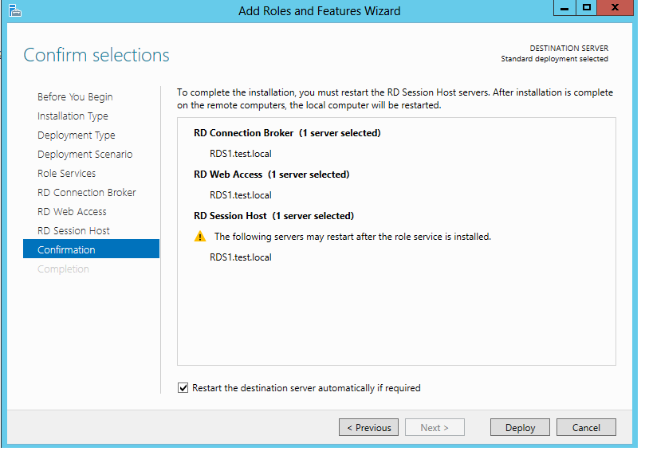Image resolution: width=645 pixels, height=459 pixels.
Task: Click the yellow warning triangle icon
Action: coord(200,237)
